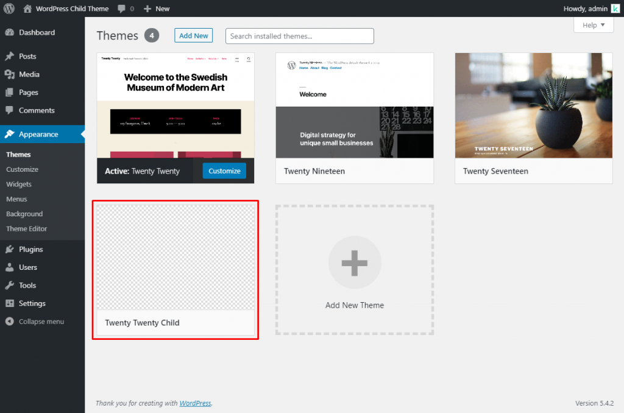The image size is (624, 413).
Task: Expand the Help dropdown tab
Action: pyautogui.click(x=594, y=25)
